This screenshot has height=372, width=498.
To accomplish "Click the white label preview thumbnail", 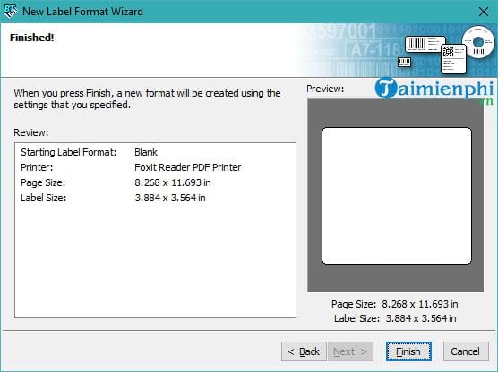I will (397, 196).
